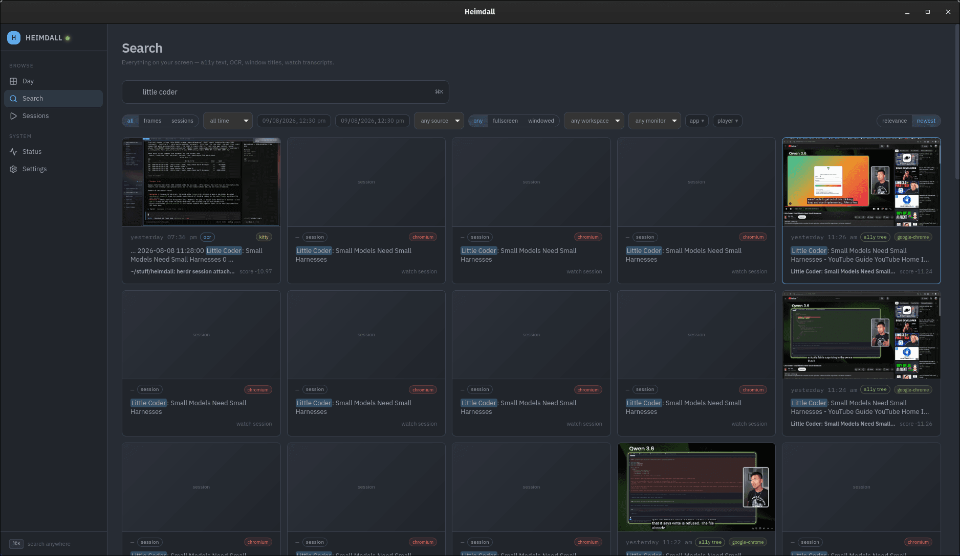This screenshot has height=556, width=960.
Task: Open the 11:26 am YouTube frame thumbnail
Action: click(861, 182)
